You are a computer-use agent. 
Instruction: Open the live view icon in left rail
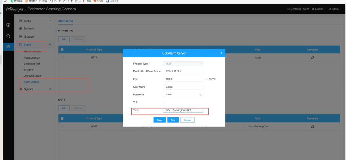[8, 25]
